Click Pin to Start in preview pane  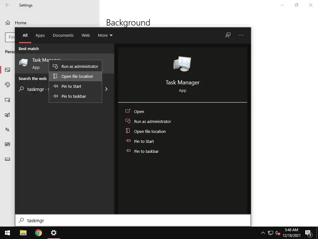[144, 142]
